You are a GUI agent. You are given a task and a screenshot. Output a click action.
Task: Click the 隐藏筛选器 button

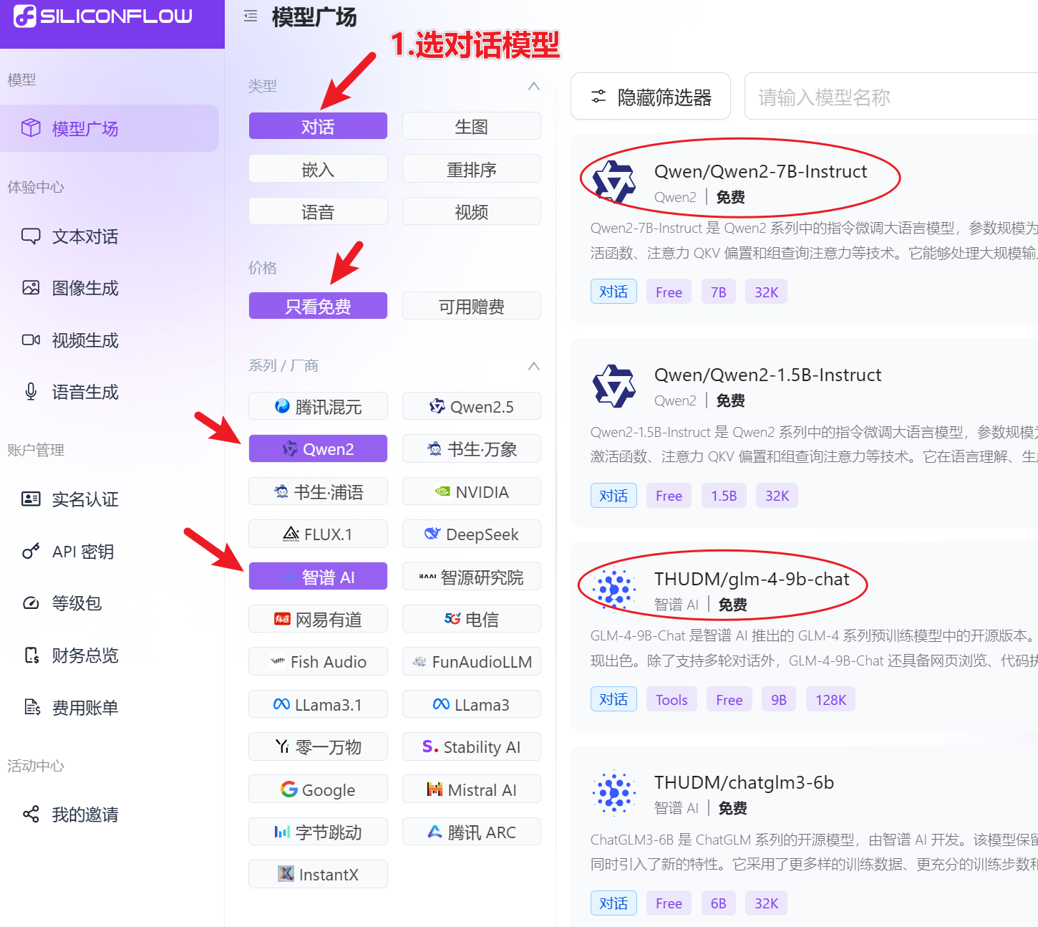[x=651, y=96]
